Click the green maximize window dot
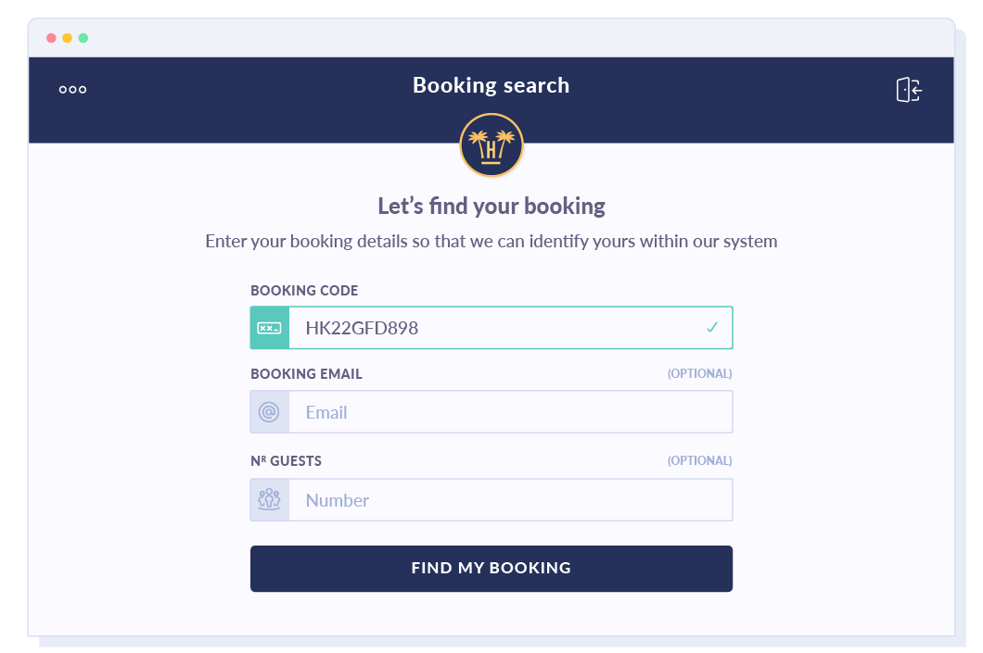The image size is (983, 653). (83, 38)
